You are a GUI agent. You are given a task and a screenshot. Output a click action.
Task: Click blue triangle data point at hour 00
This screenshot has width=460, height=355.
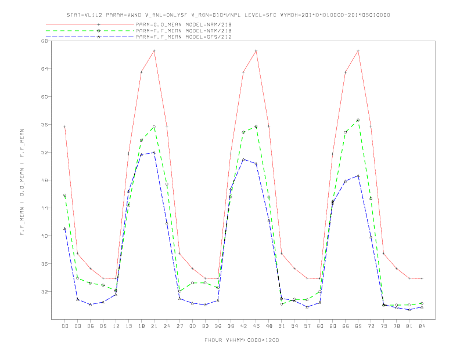pos(65,229)
